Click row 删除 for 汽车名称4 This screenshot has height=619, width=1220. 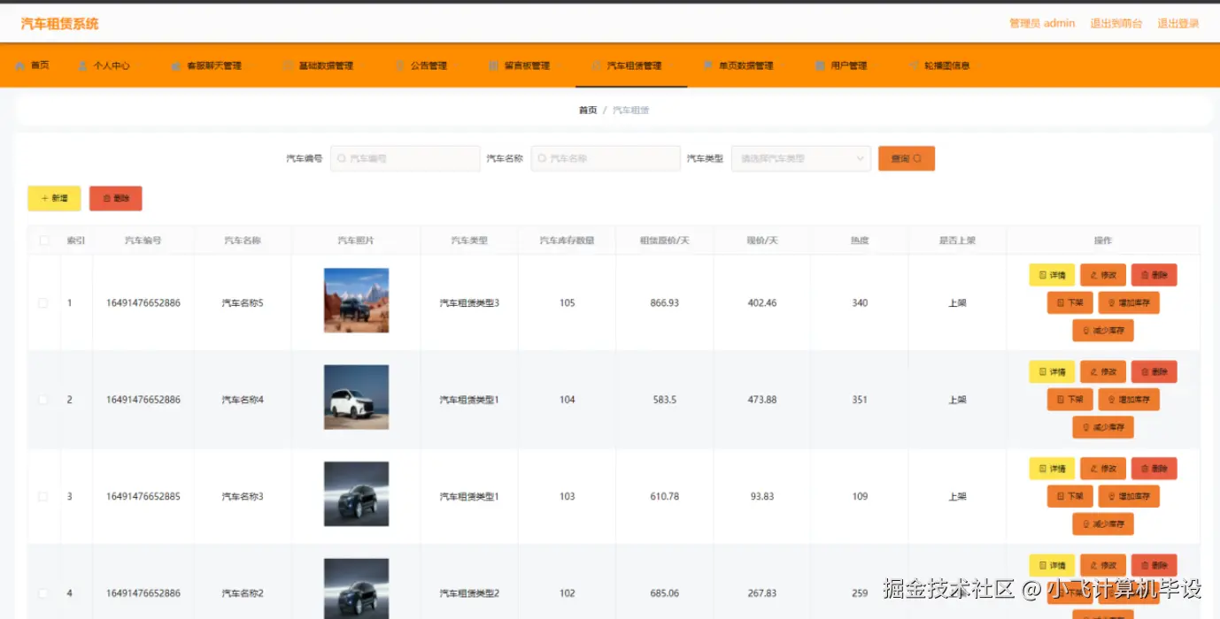[1154, 372]
